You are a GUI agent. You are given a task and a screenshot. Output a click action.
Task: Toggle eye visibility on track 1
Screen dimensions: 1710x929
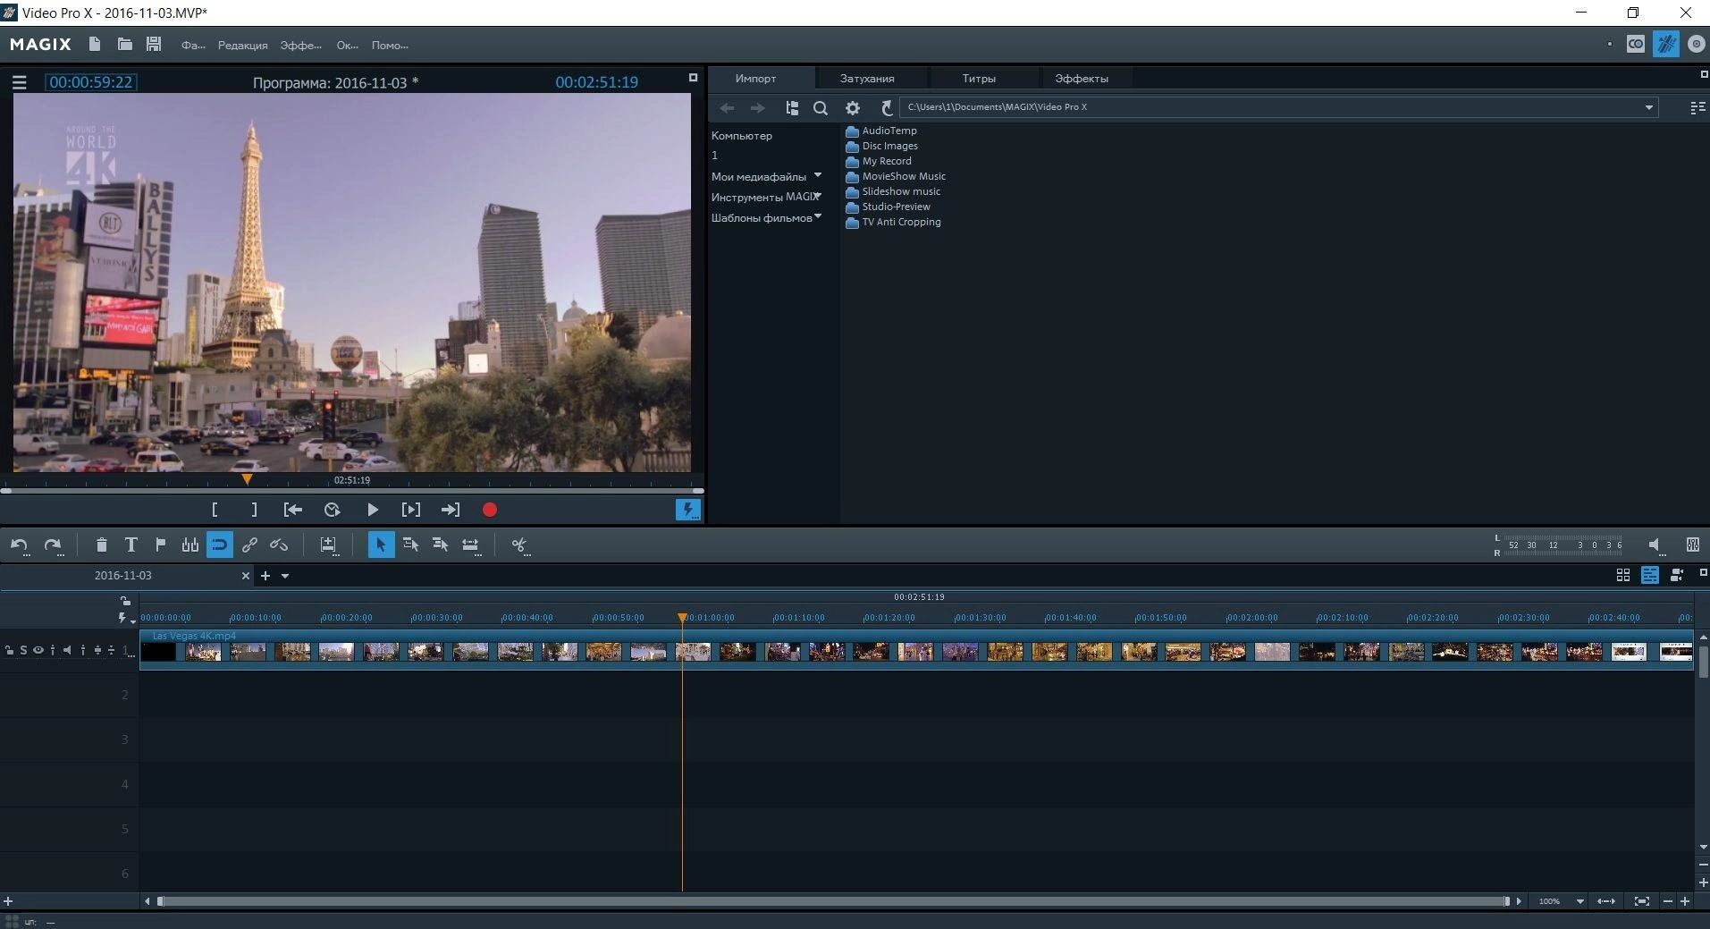(38, 650)
